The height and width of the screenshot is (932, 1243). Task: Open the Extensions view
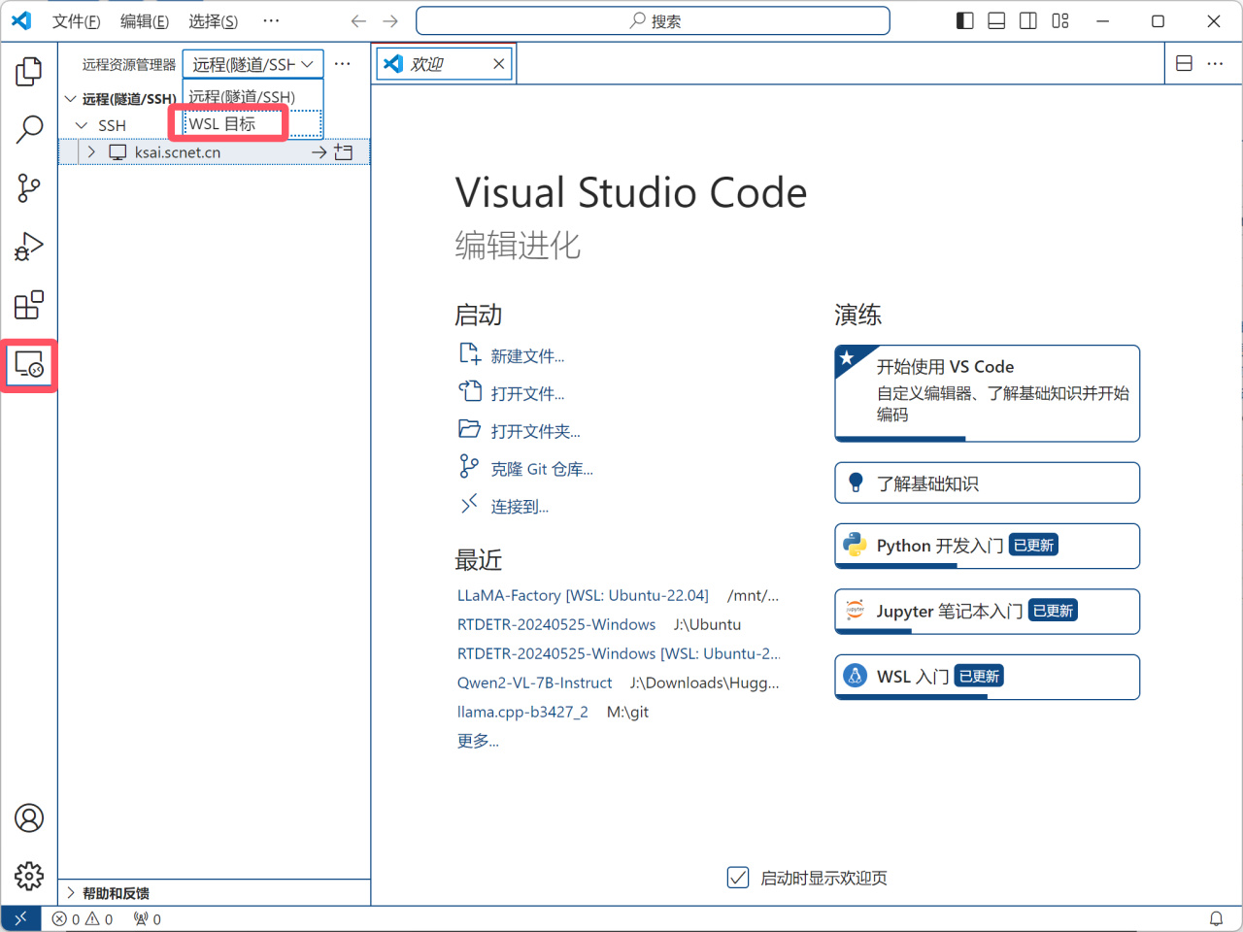(29, 305)
